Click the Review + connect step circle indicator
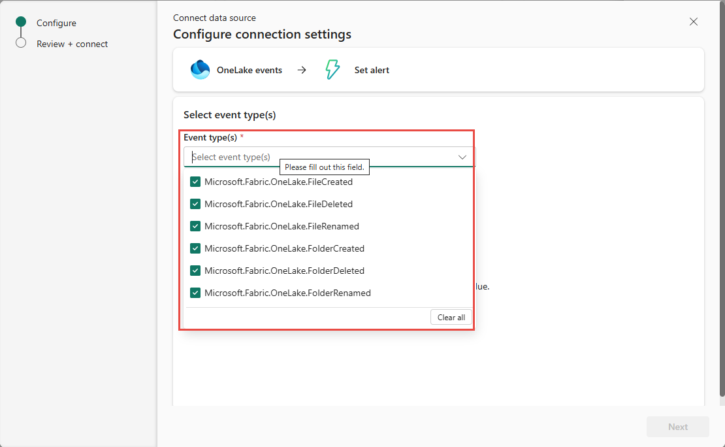Viewport: 725px width, 447px height. [21, 42]
